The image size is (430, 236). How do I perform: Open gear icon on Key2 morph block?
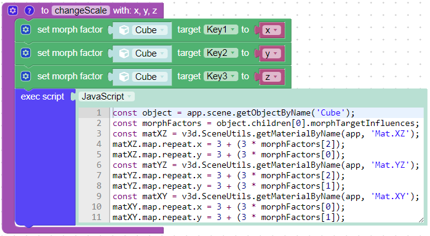pos(26,53)
